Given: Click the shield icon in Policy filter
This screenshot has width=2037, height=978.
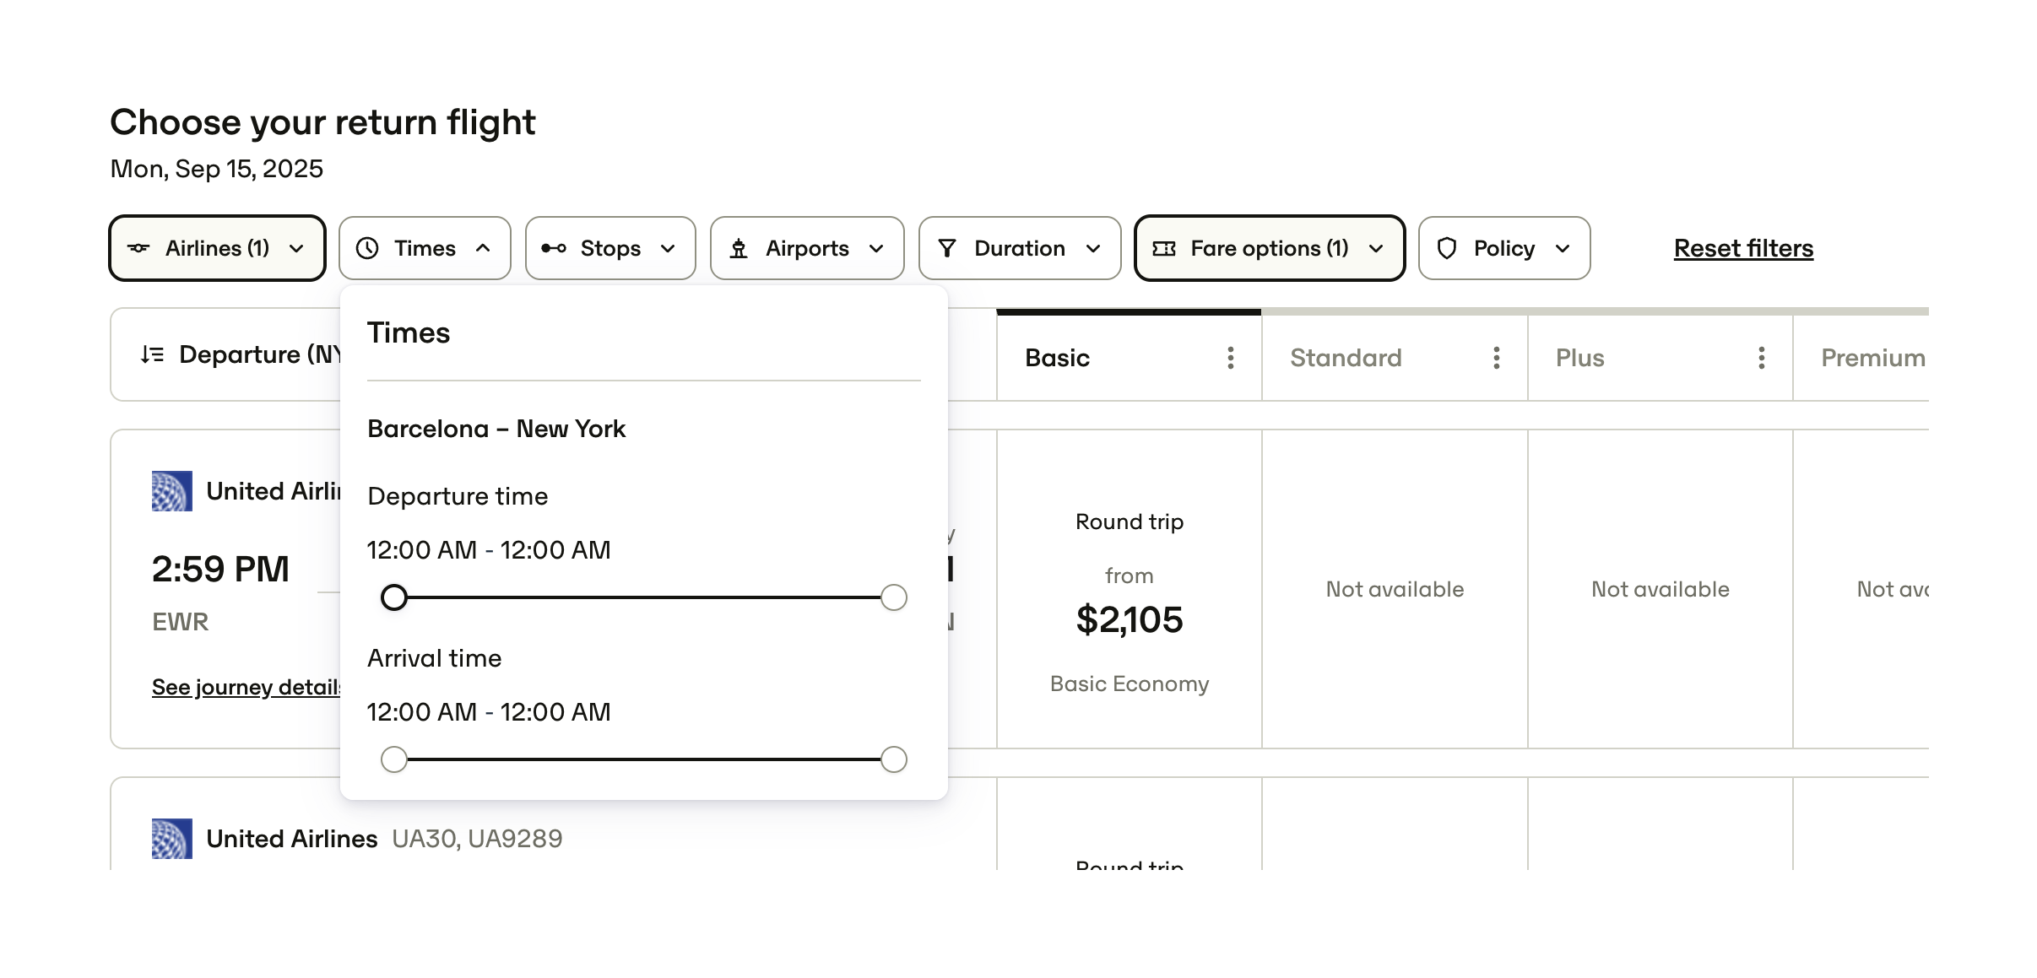Looking at the screenshot, I should tap(1447, 248).
